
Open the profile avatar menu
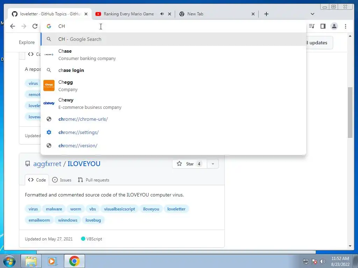[x=334, y=26]
